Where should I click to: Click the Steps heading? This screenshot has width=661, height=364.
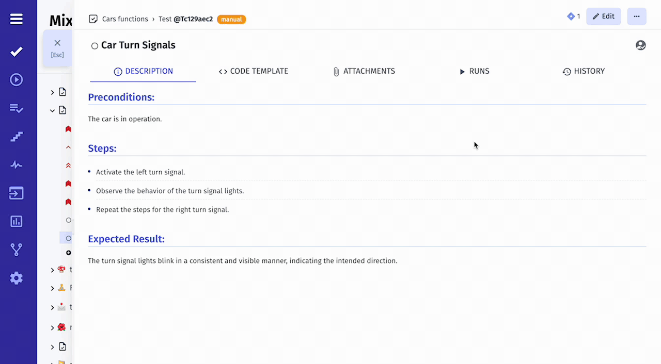[102, 148]
